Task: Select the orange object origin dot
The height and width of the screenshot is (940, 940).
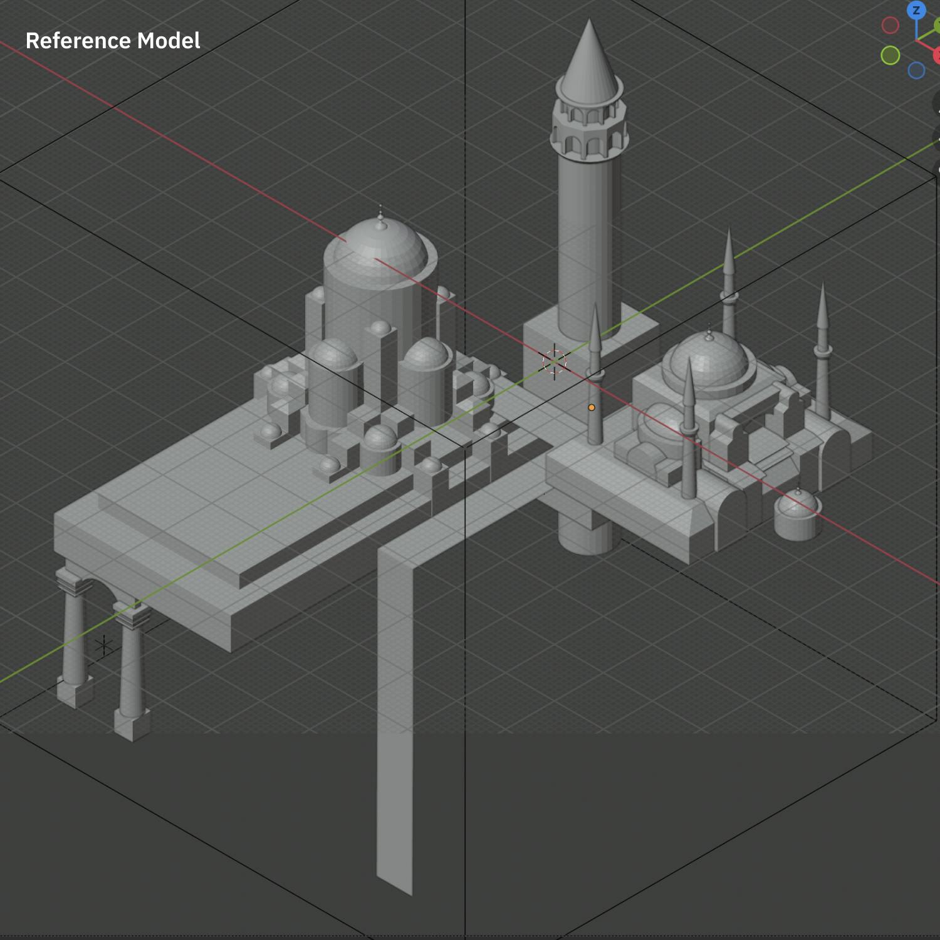Action: click(591, 407)
